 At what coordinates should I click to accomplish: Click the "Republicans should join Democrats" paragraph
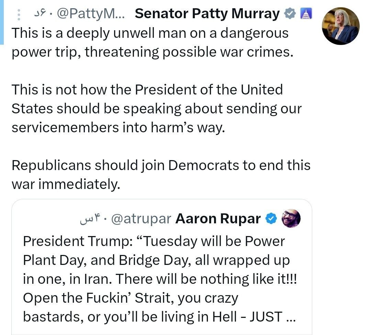coord(161,175)
